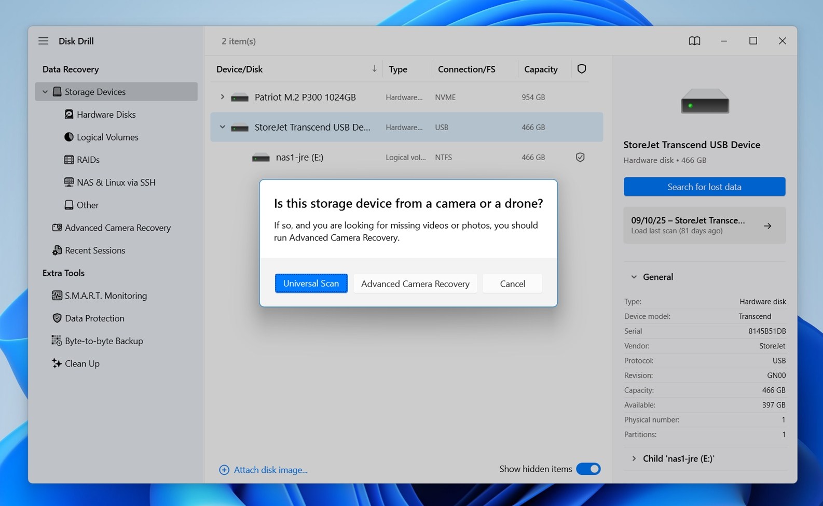
Task: Cancel the camera or drone dialog
Action: coord(512,284)
